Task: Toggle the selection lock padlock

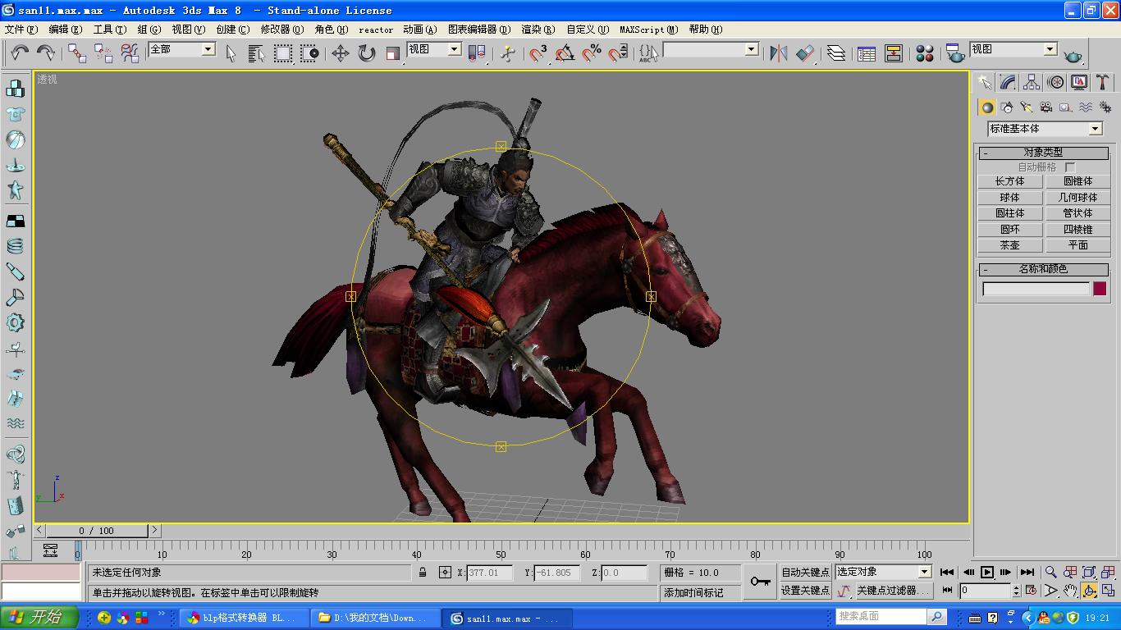Action: click(423, 573)
